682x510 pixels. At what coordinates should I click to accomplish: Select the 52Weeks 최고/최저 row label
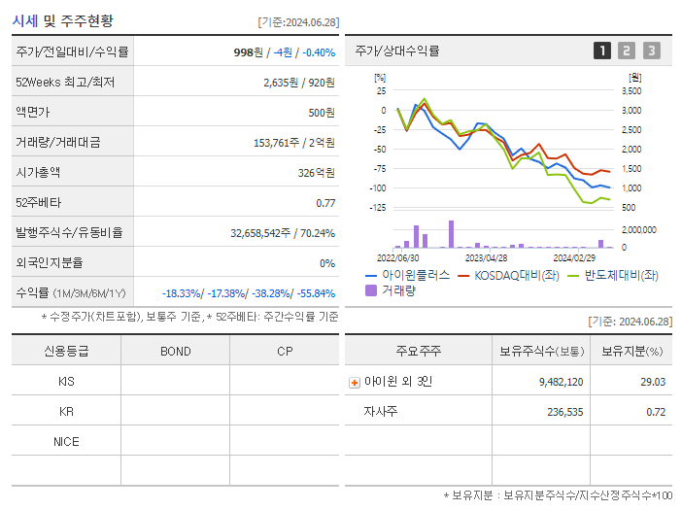tap(65, 83)
